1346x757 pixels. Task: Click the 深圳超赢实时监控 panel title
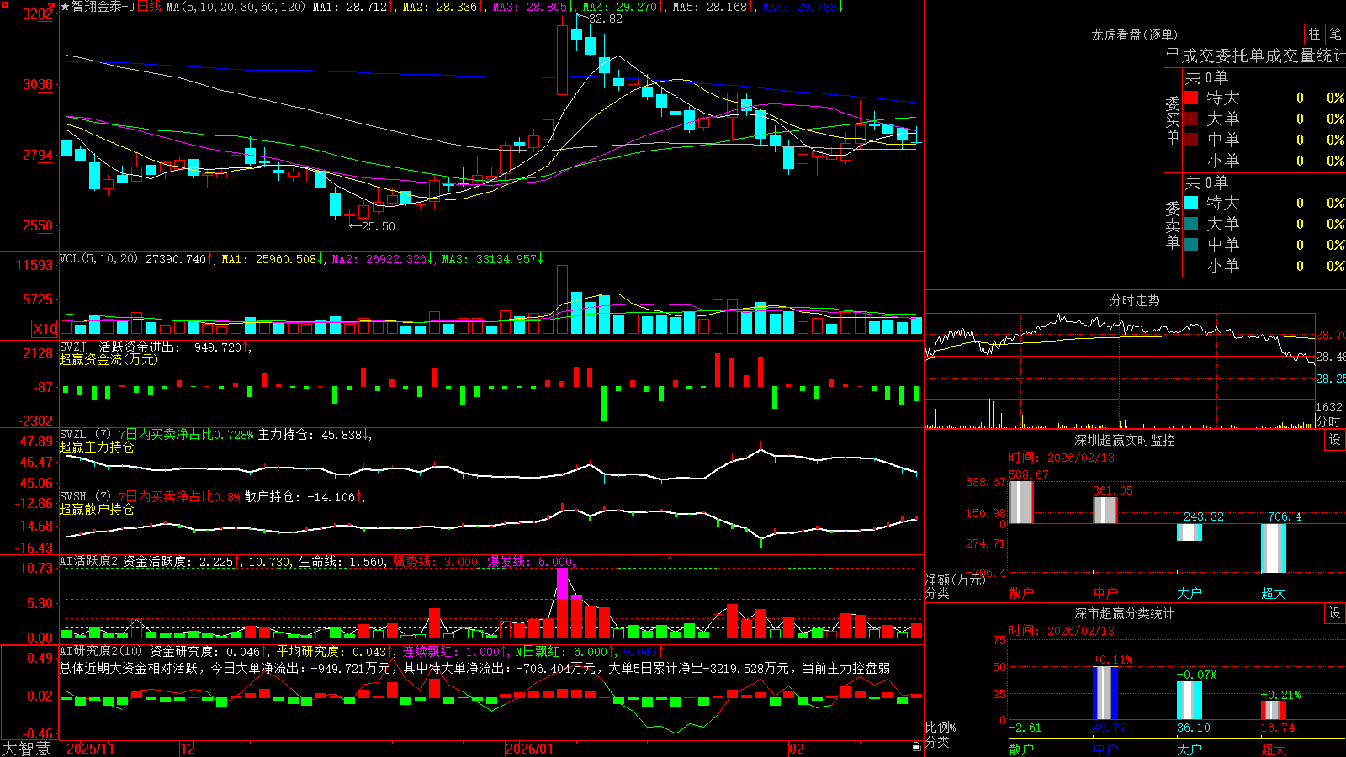coord(1125,440)
